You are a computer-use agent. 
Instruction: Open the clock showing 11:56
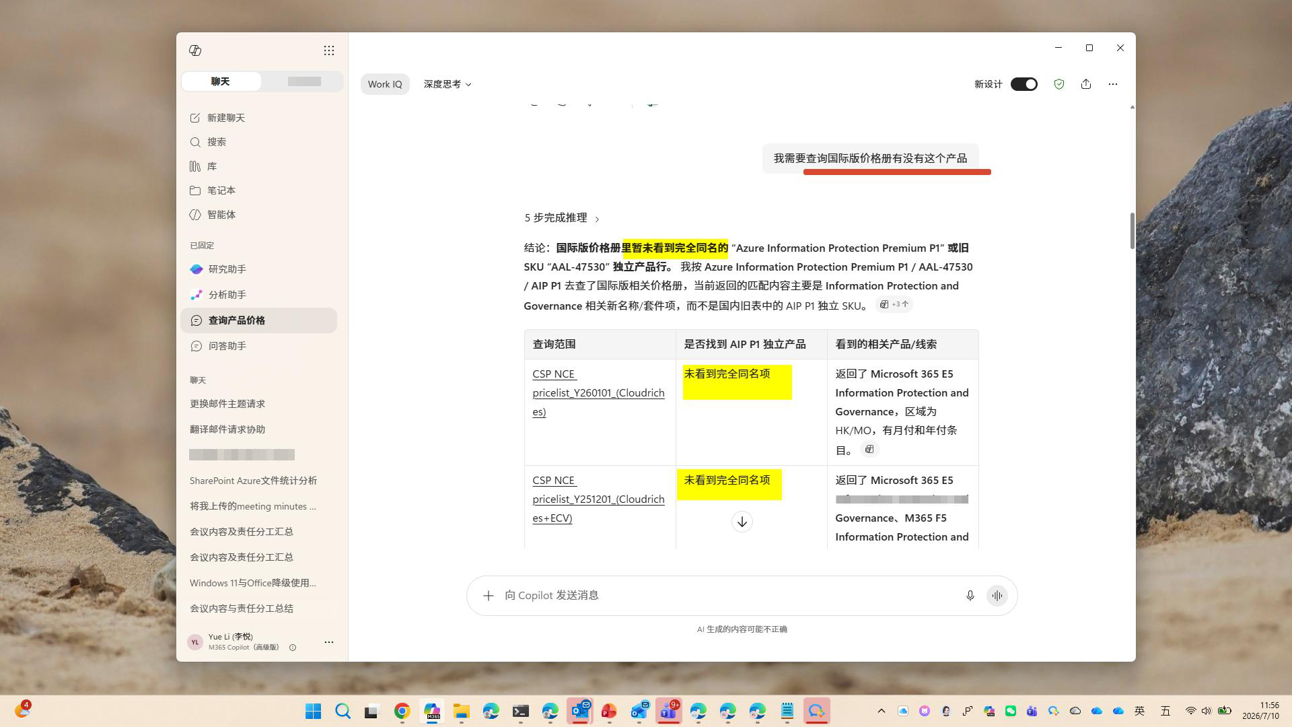(1260, 711)
